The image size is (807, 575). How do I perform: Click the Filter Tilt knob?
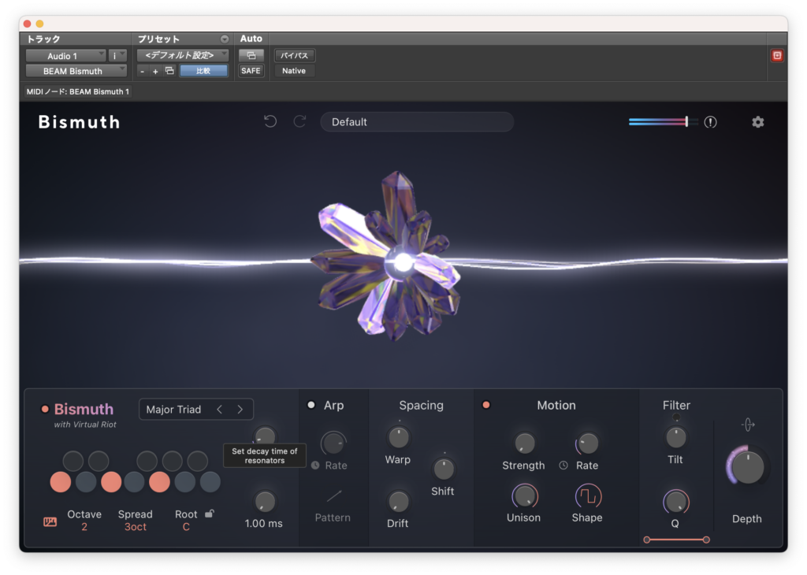click(675, 438)
